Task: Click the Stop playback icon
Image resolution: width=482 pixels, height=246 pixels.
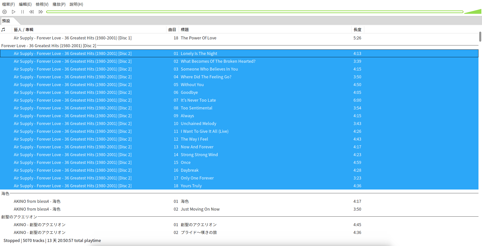Action: point(4,12)
